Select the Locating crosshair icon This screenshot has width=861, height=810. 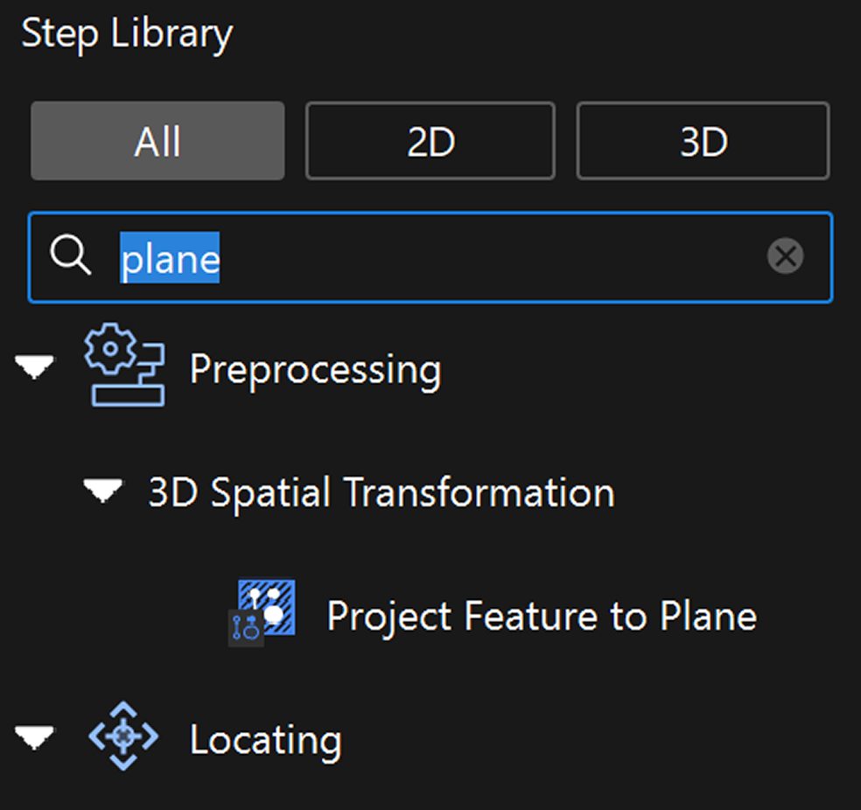tap(122, 737)
